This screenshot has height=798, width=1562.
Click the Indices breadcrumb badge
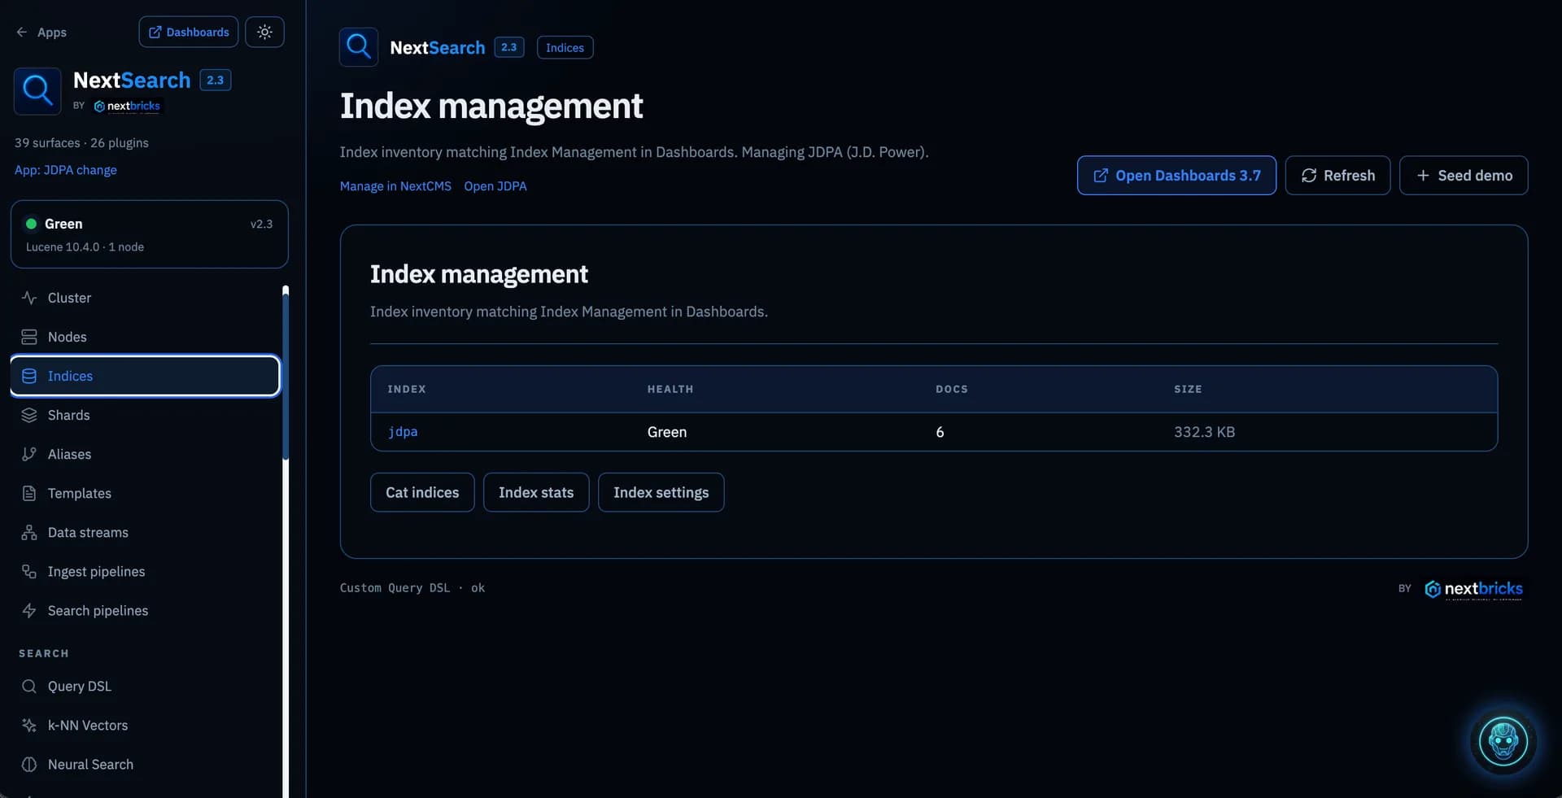pyautogui.click(x=565, y=47)
